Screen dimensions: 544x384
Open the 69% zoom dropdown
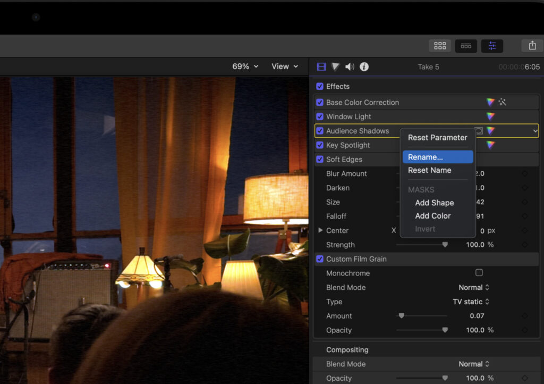[x=245, y=66]
